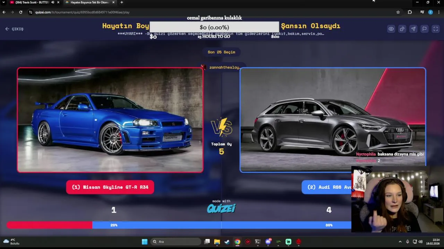Open the network icon in system tray
This screenshot has height=249, width=444.
tap(415, 242)
